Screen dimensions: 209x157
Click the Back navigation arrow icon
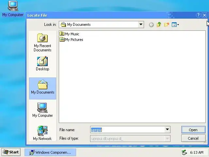click(x=151, y=25)
